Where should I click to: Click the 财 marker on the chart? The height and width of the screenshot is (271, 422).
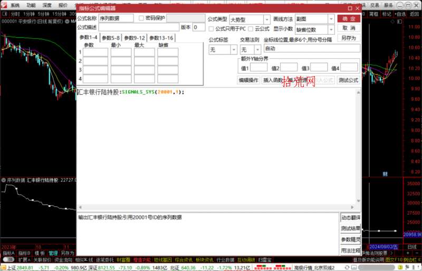click(x=385, y=174)
